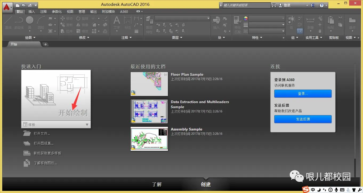Expand the Utilities (实用工具) panel

314,37
